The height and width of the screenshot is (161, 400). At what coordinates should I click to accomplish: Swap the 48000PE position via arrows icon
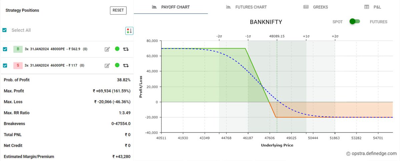pos(126,49)
